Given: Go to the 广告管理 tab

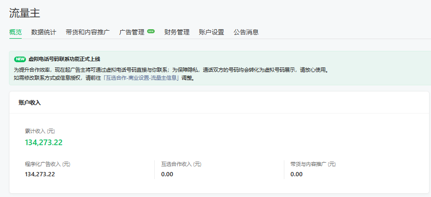Looking at the screenshot, I should (132, 32).
